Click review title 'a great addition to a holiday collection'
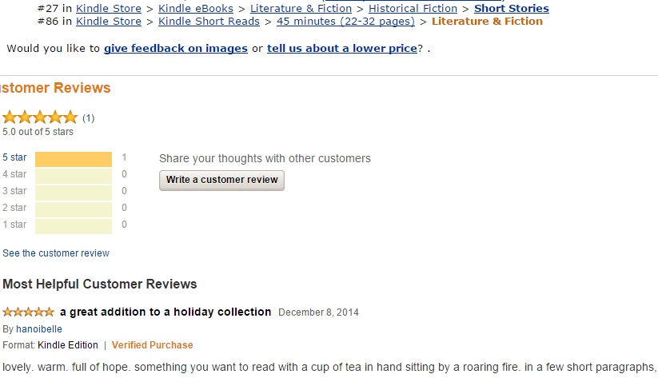The height and width of the screenshot is (378, 658). [x=165, y=312]
